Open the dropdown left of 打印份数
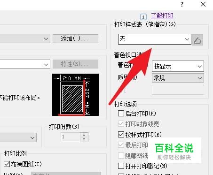This screenshot has width=213, height=175. pyautogui.click(x=18, y=137)
